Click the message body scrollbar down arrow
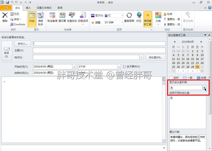The image size is (212, 151). tap(163, 141)
